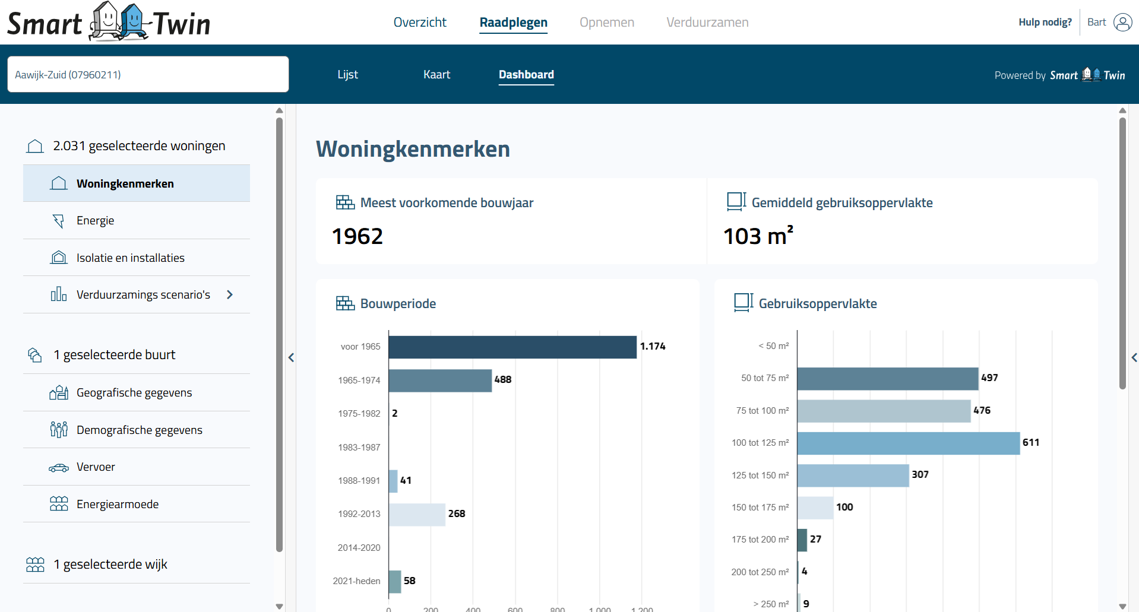Select Woningkenmerken in the sidebar
The image size is (1139, 612).
(125, 183)
